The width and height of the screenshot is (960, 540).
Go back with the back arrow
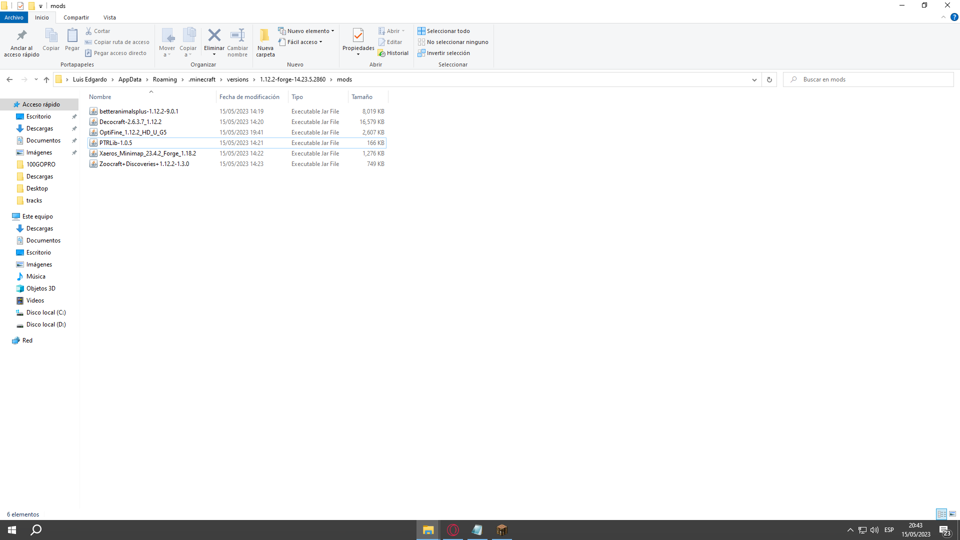tap(9, 79)
